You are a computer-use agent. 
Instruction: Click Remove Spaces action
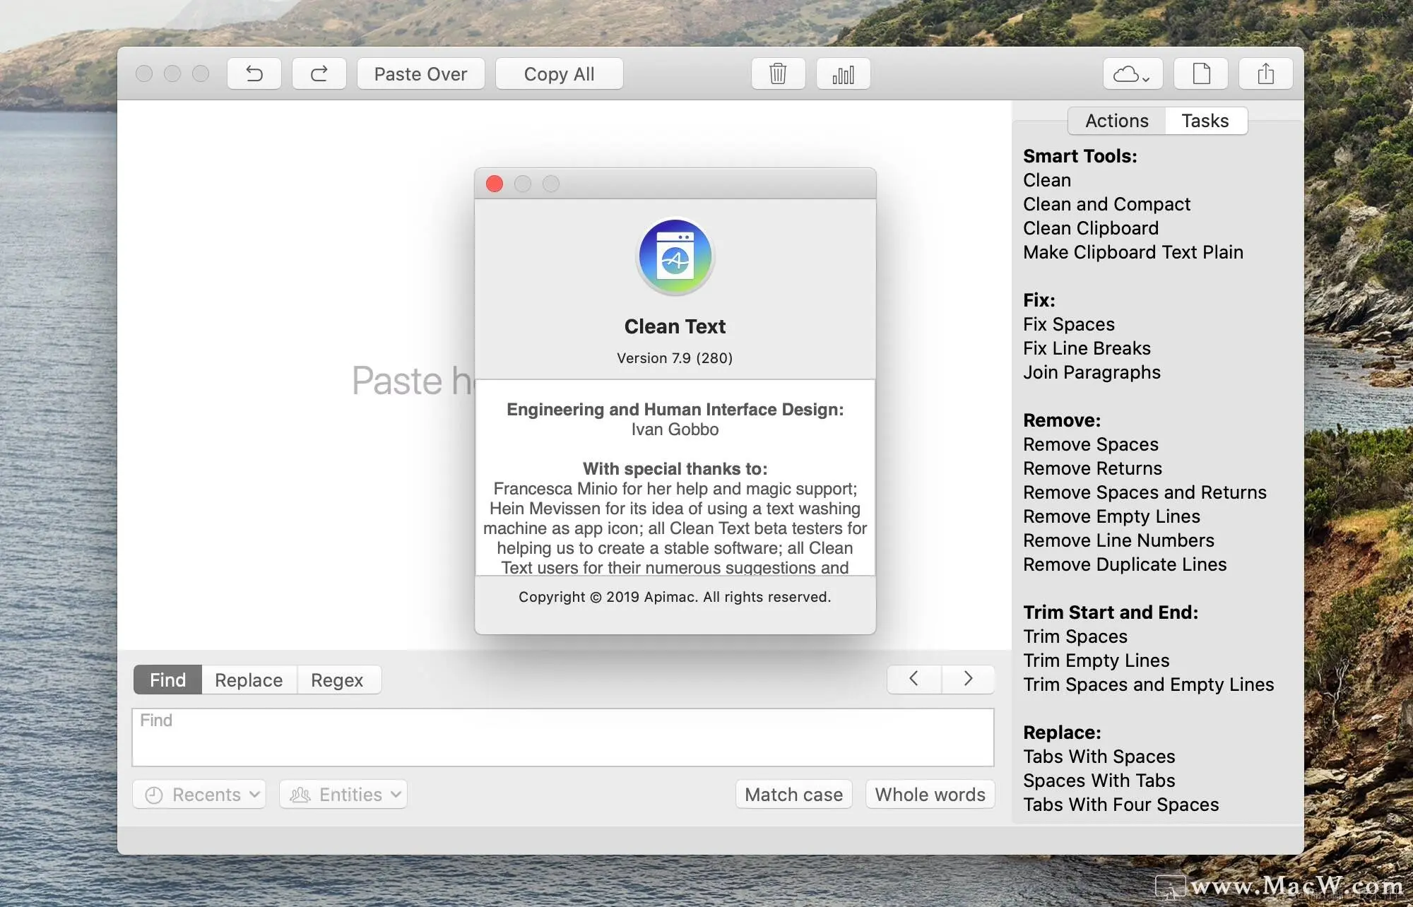tap(1091, 444)
